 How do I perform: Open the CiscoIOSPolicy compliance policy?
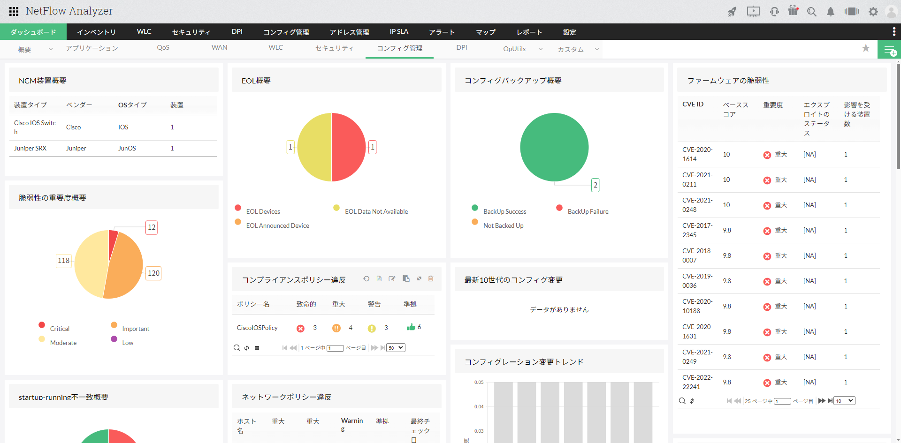(257, 328)
